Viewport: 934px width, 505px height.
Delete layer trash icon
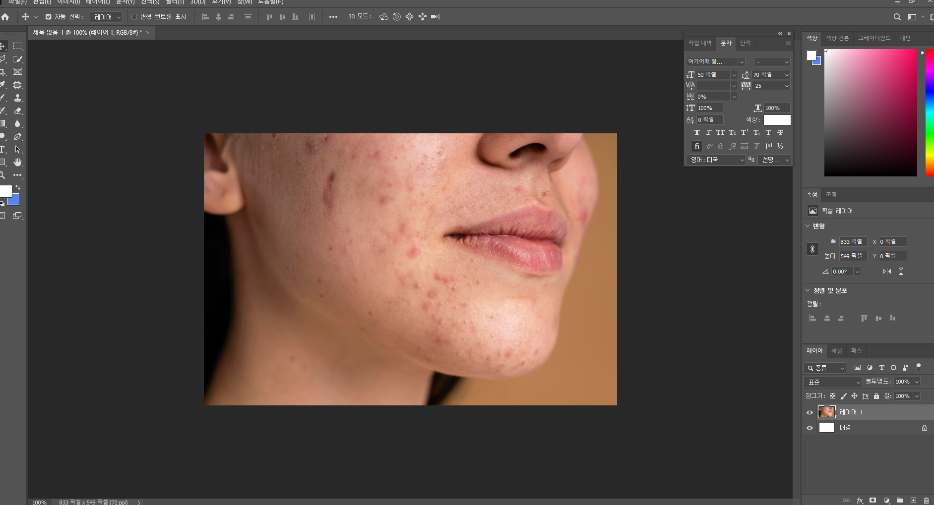pyautogui.click(x=926, y=500)
